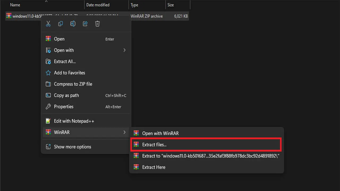Screen dimensions: 340x191
Task: Expand the WinRAR submenu arrow
Action: point(124,132)
